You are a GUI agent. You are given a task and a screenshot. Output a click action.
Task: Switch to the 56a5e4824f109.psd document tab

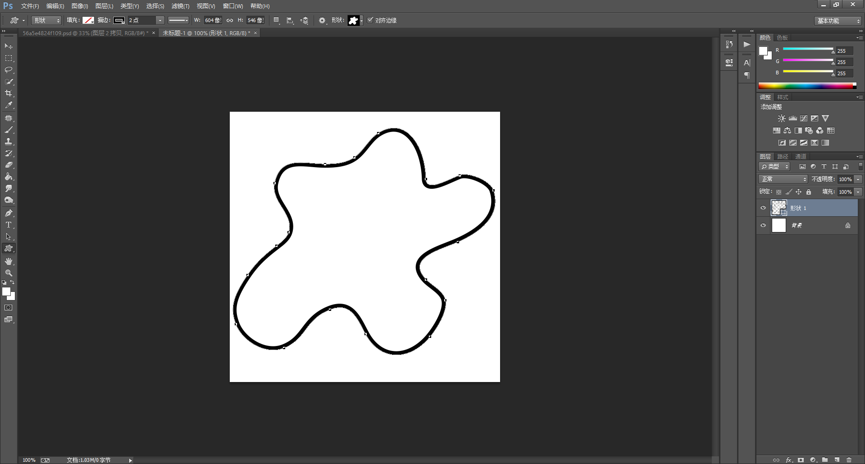click(x=86, y=33)
